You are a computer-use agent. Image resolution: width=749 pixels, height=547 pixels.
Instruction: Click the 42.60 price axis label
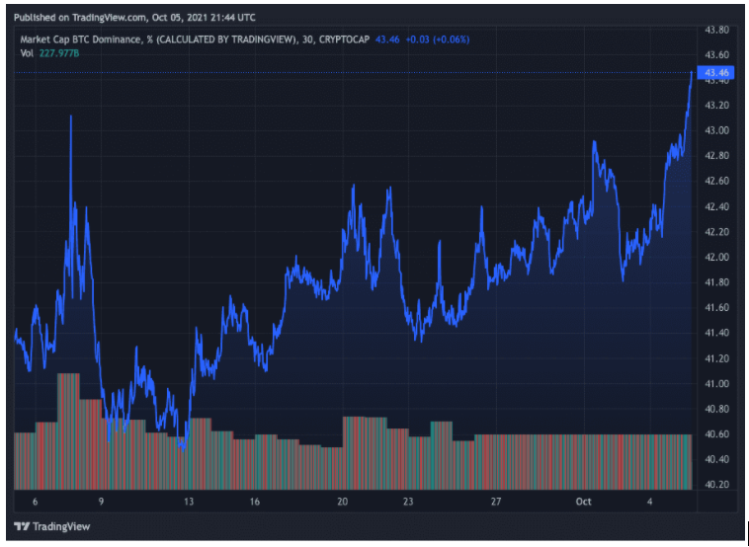click(716, 181)
